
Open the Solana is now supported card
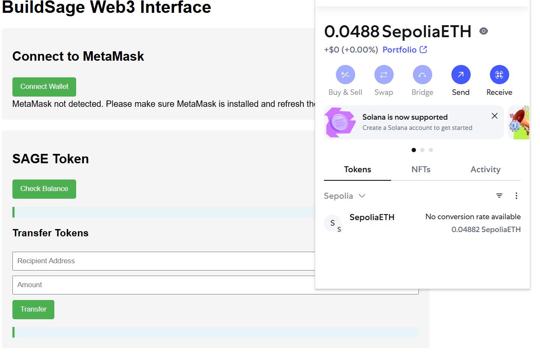pyautogui.click(x=414, y=122)
